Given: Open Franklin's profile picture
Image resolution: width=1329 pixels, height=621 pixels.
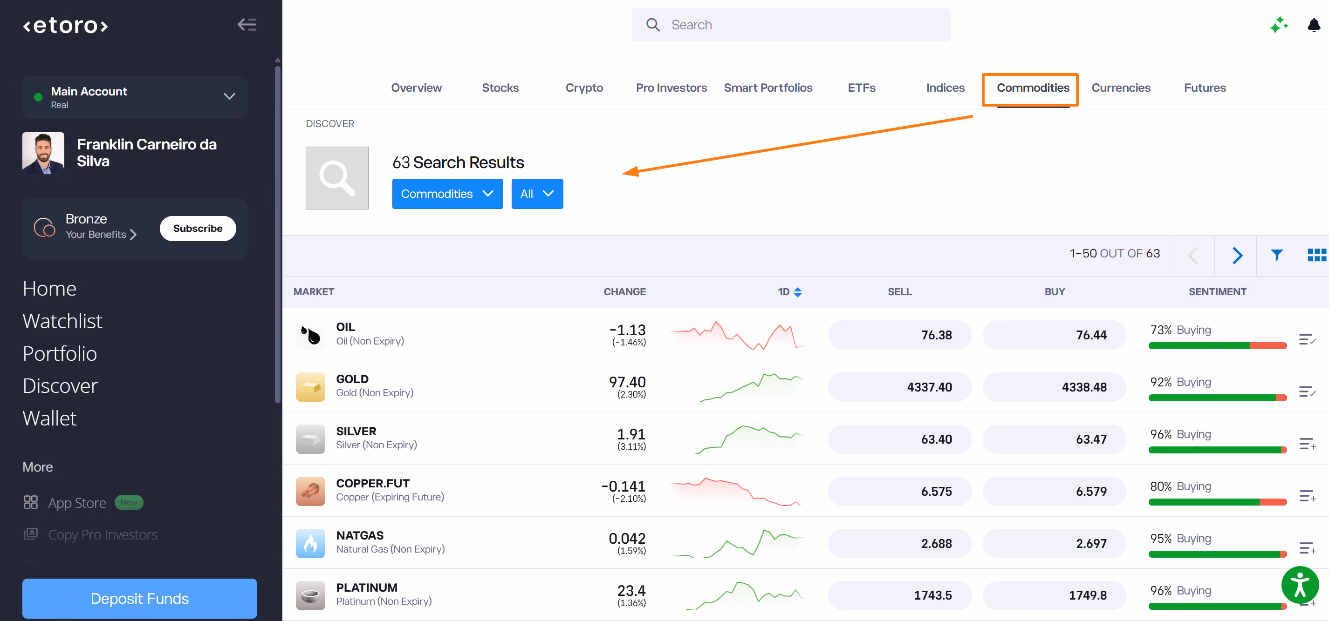Looking at the screenshot, I should (43, 153).
